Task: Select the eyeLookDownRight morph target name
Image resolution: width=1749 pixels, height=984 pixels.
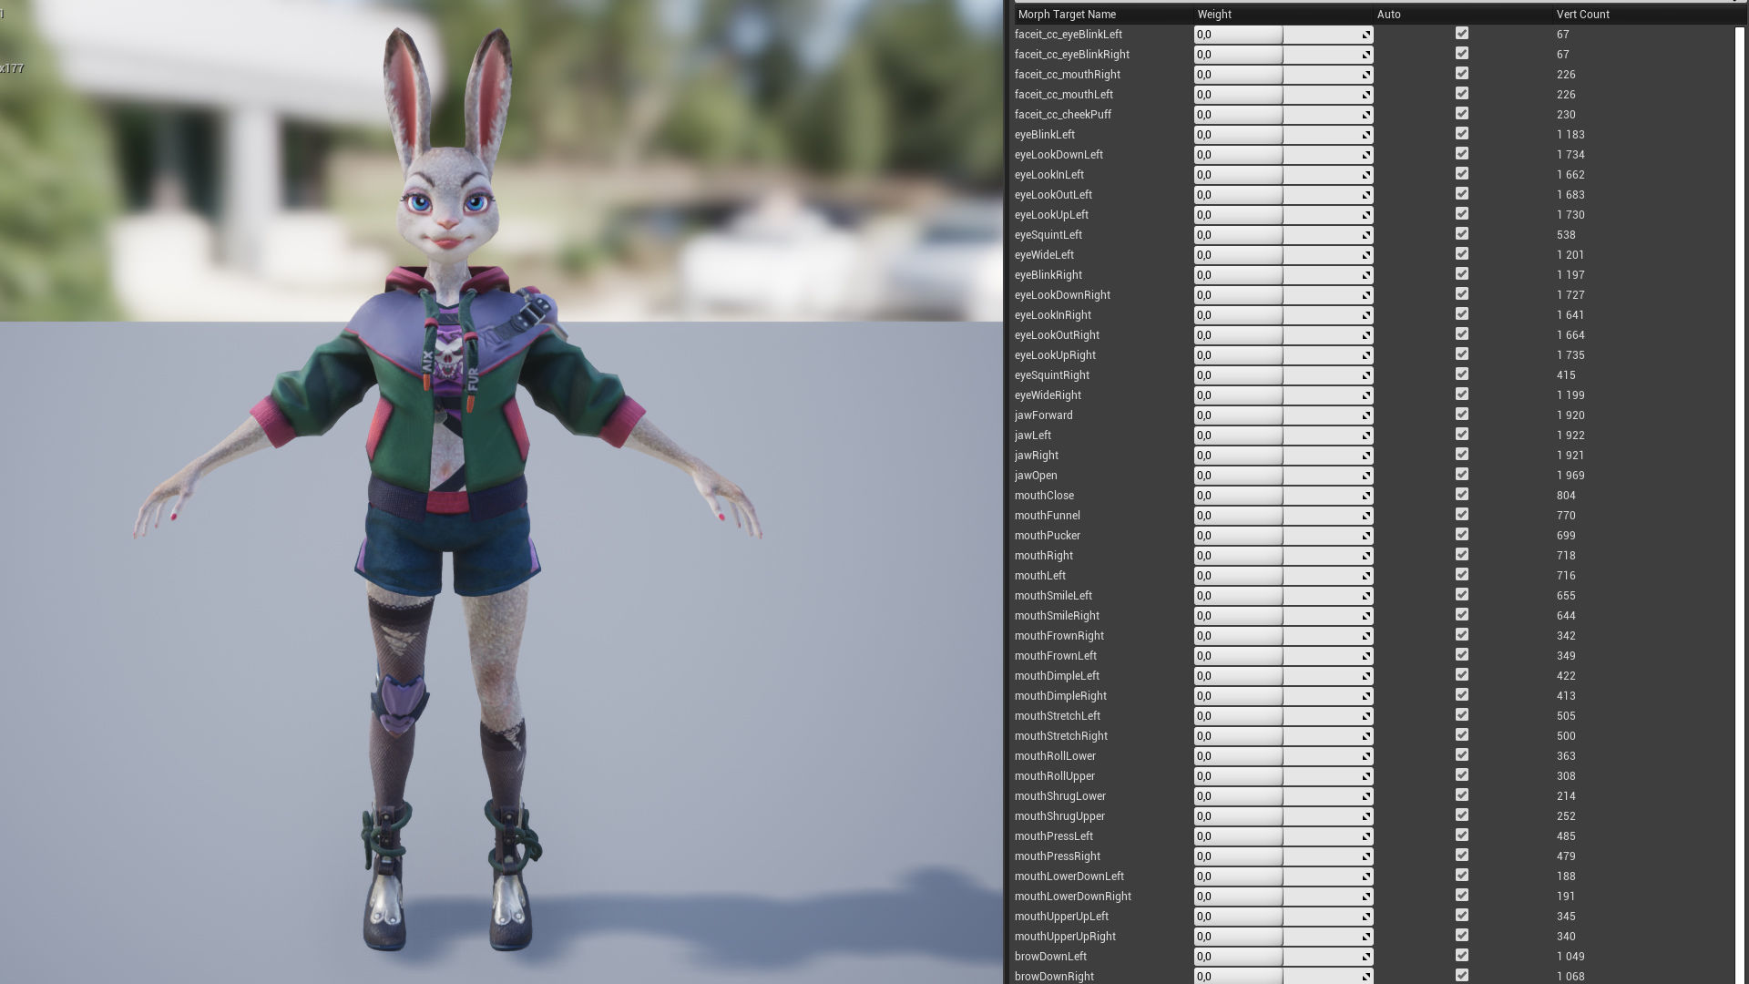Action: point(1062,295)
